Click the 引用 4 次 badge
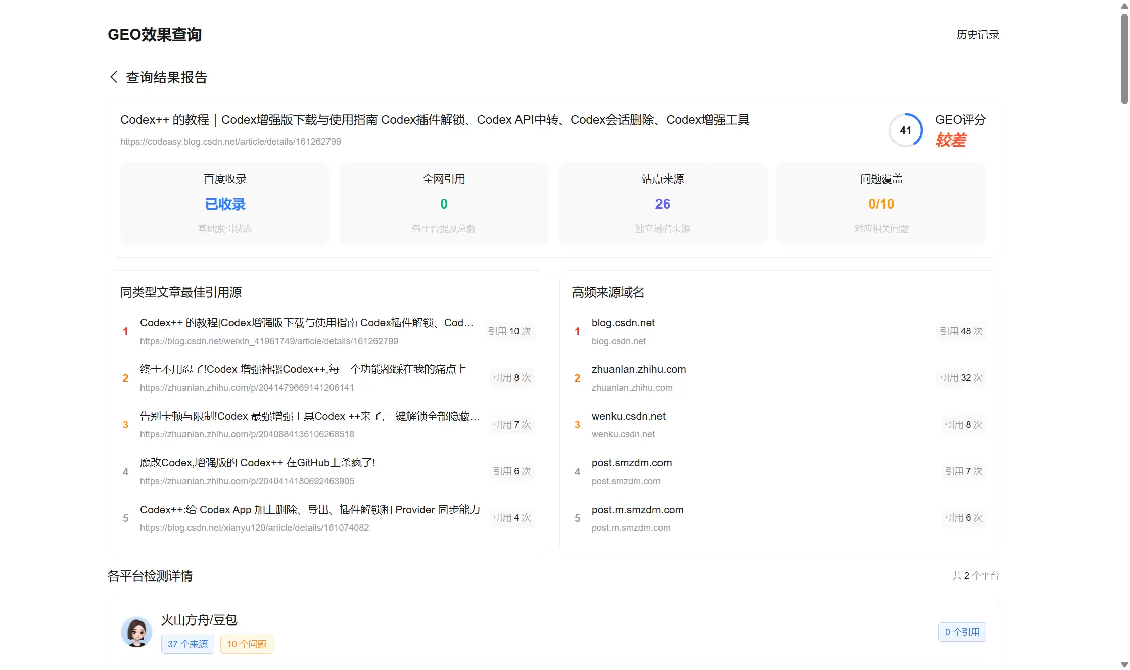Screen dimensions: 1130x670 [x=512, y=518]
